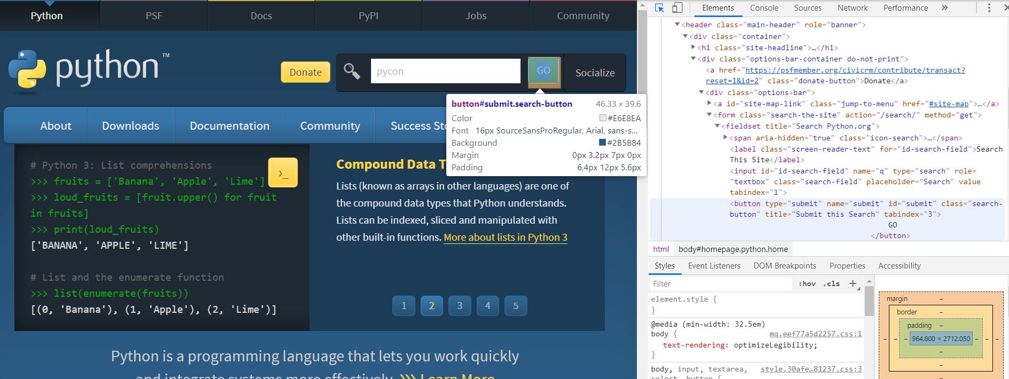Click the search field containing pycon

[x=446, y=71]
